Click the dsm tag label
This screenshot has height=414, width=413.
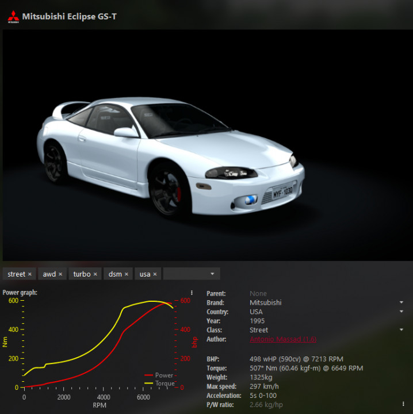pos(115,274)
